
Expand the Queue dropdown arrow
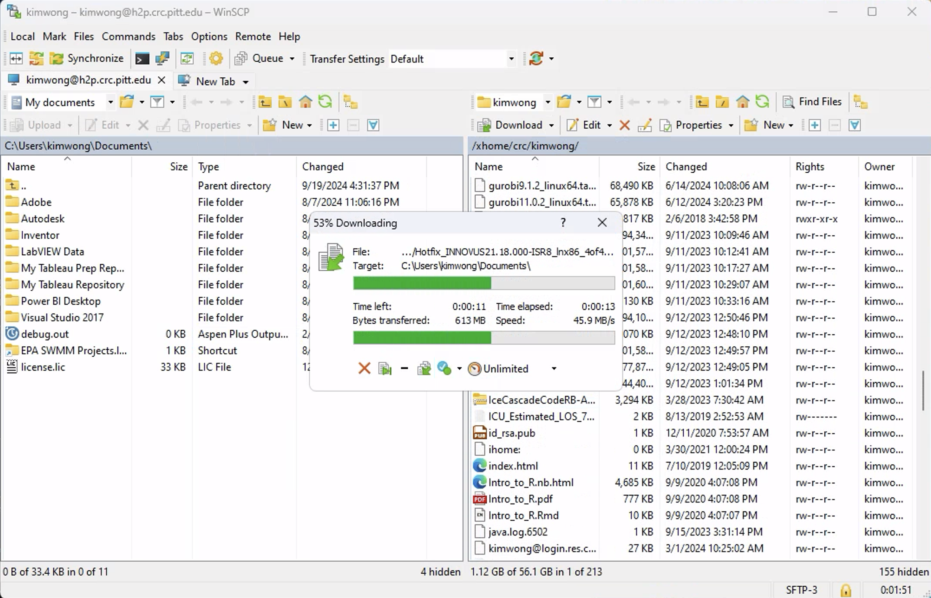[x=292, y=59]
